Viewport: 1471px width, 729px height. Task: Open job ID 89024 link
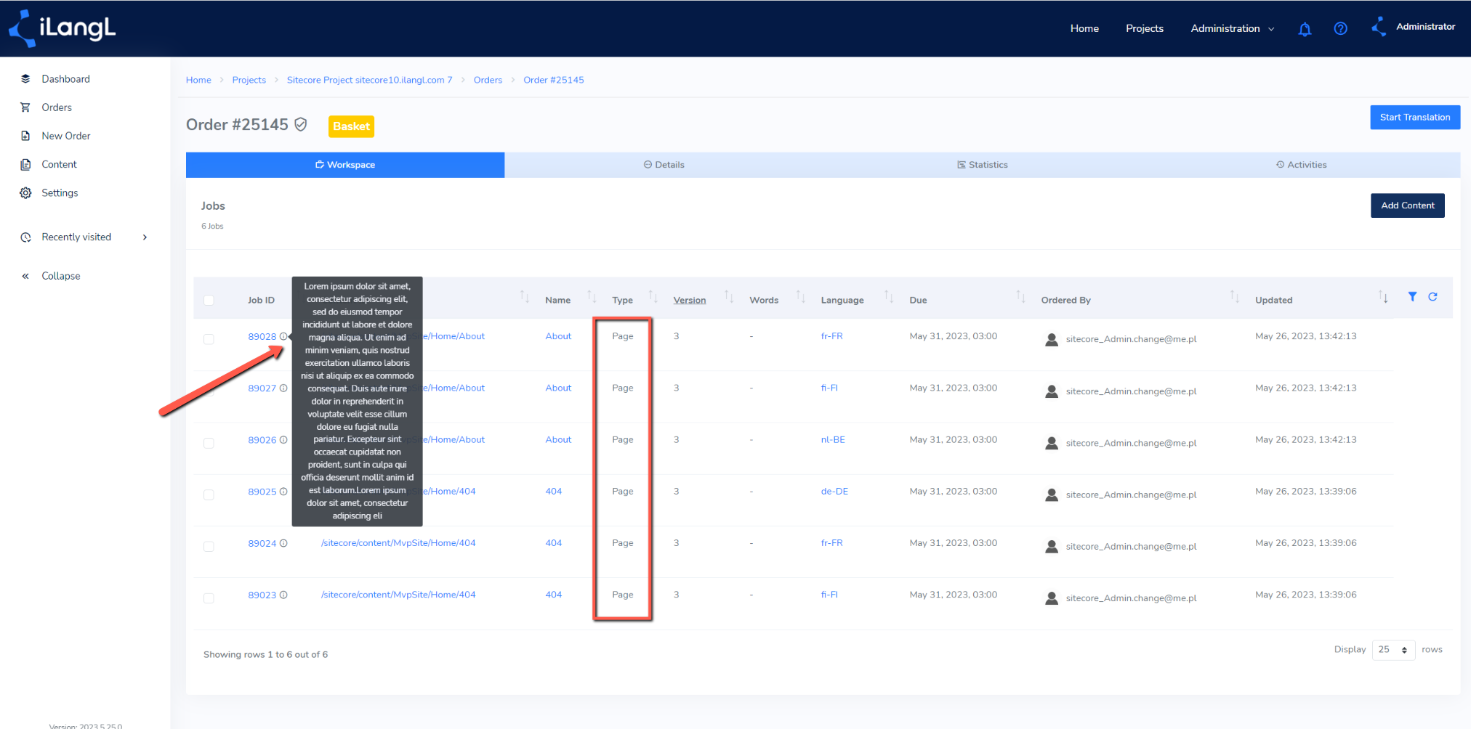262,544
